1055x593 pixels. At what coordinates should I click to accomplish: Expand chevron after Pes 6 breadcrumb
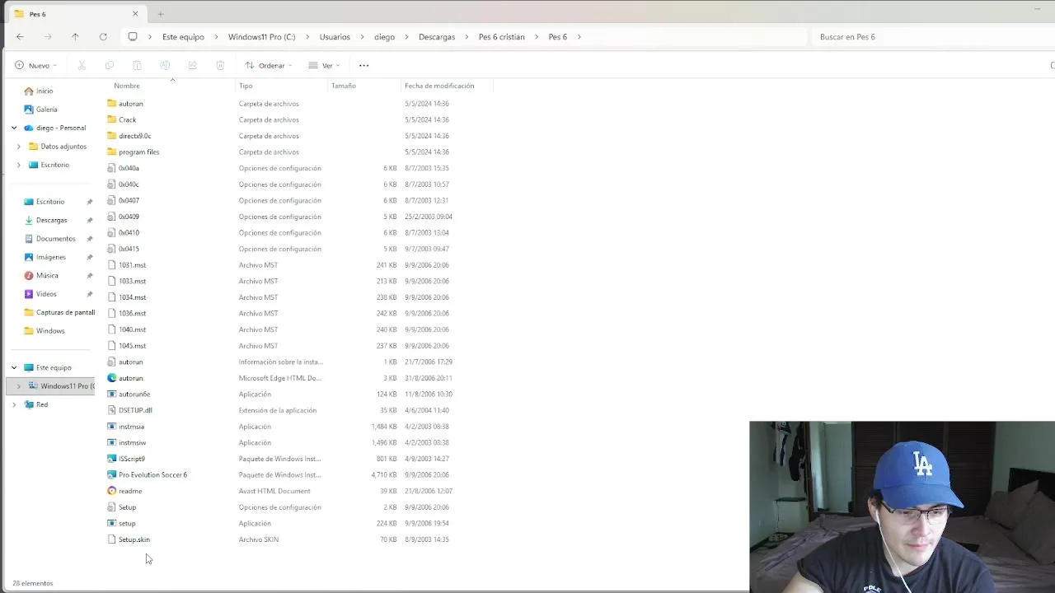(x=579, y=37)
